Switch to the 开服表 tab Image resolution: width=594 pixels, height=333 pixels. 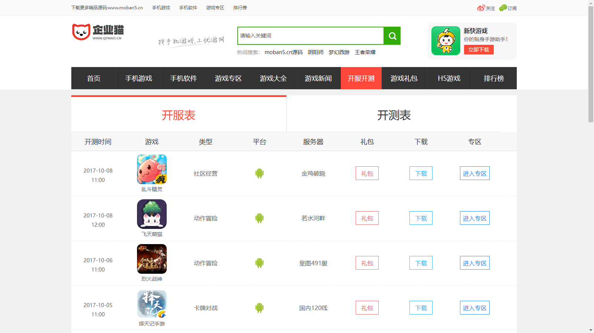(179, 114)
